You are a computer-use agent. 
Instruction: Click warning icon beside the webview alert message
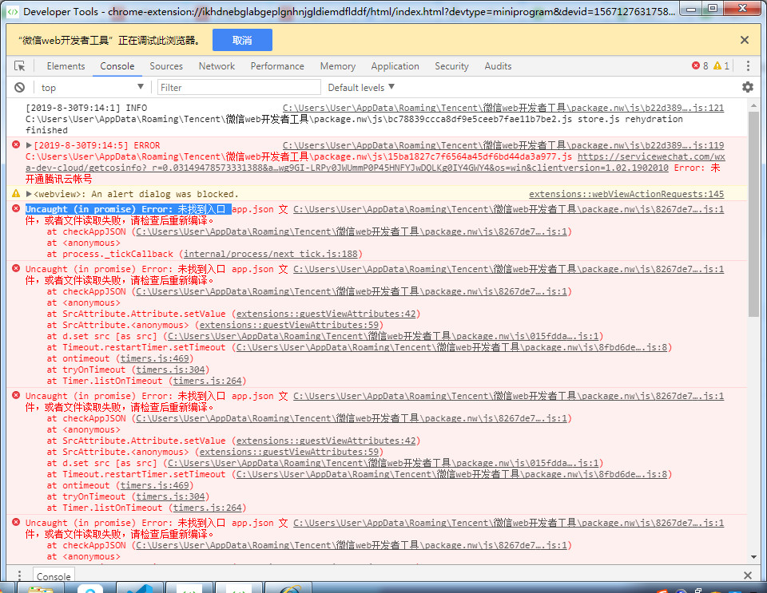pyautogui.click(x=16, y=193)
